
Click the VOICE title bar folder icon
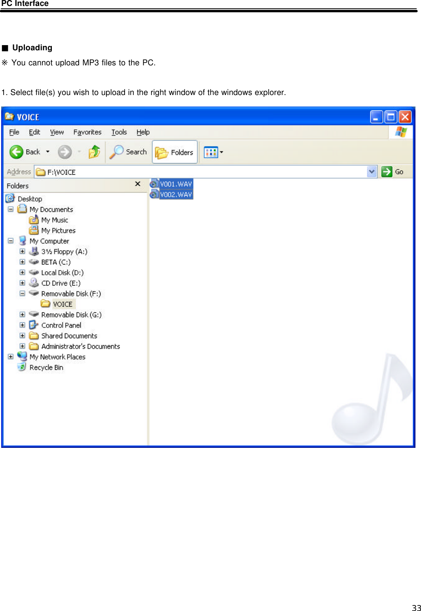[x=9, y=116]
